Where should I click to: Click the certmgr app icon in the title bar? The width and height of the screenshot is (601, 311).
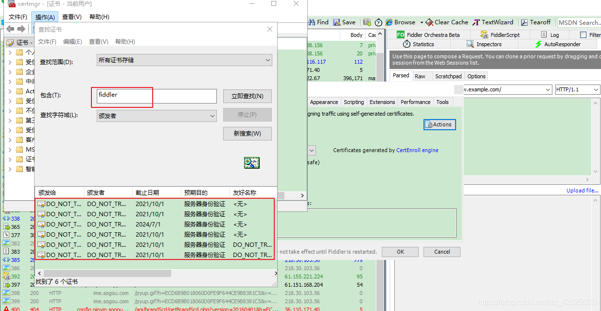[12, 4]
